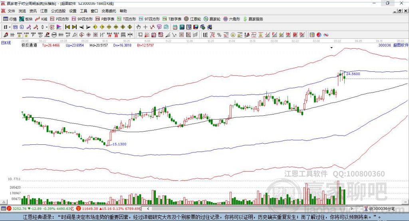Select the hand pan tool
409x221 pixels.
(139, 27)
